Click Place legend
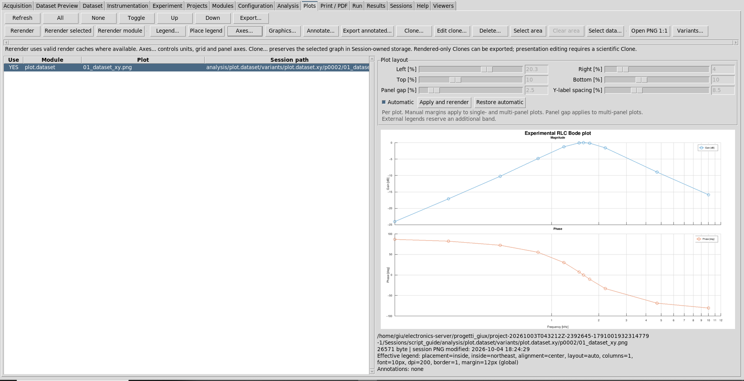This screenshot has height=381, width=744. pyautogui.click(x=206, y=31)
